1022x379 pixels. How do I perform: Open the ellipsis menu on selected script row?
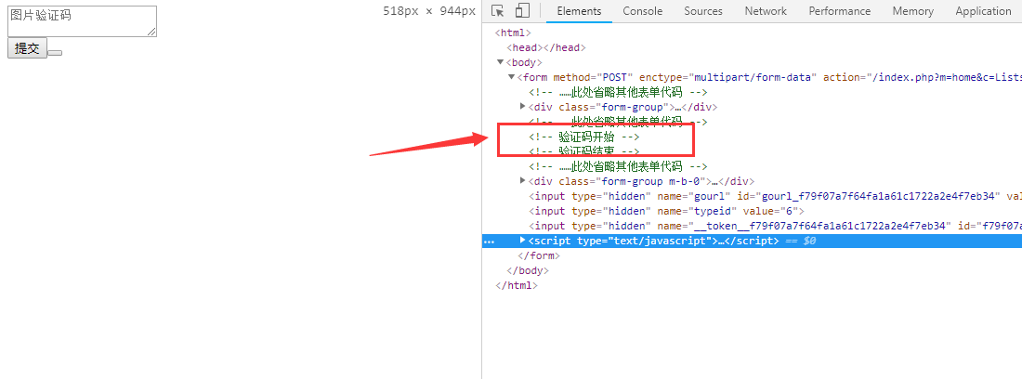pyautogui.click(x=489, y=241)
